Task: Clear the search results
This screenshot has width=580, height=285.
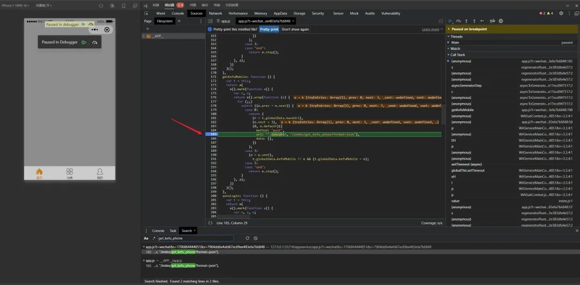Action: [x=256, y=238]
